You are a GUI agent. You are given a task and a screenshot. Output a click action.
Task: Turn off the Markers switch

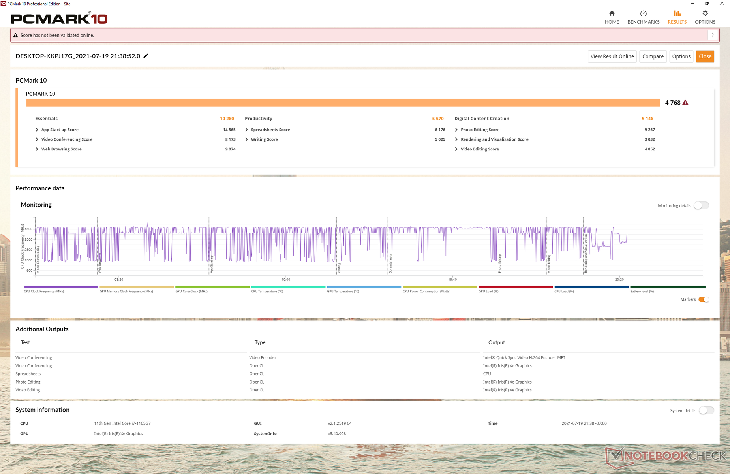pyautogui.click(x=704, y=299)
